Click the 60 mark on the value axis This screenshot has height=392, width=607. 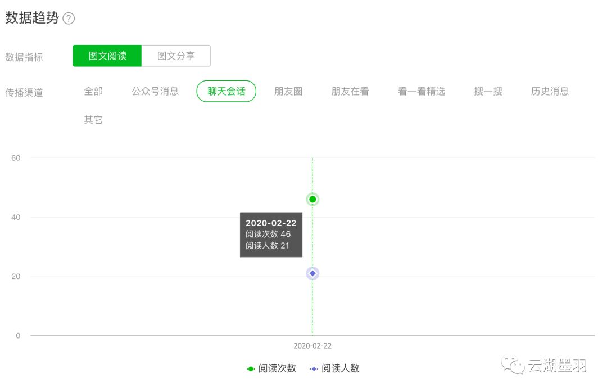16,158
